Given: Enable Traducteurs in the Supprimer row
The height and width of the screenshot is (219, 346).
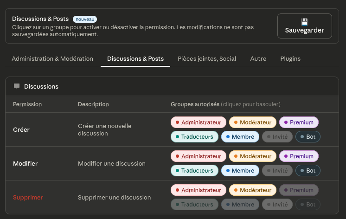Looking at the screenshot, I should [x=194, y=204].
